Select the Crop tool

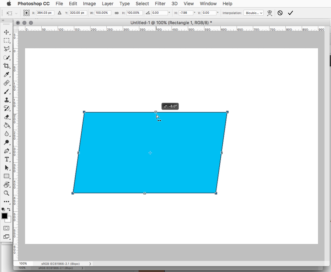point(6,66)
